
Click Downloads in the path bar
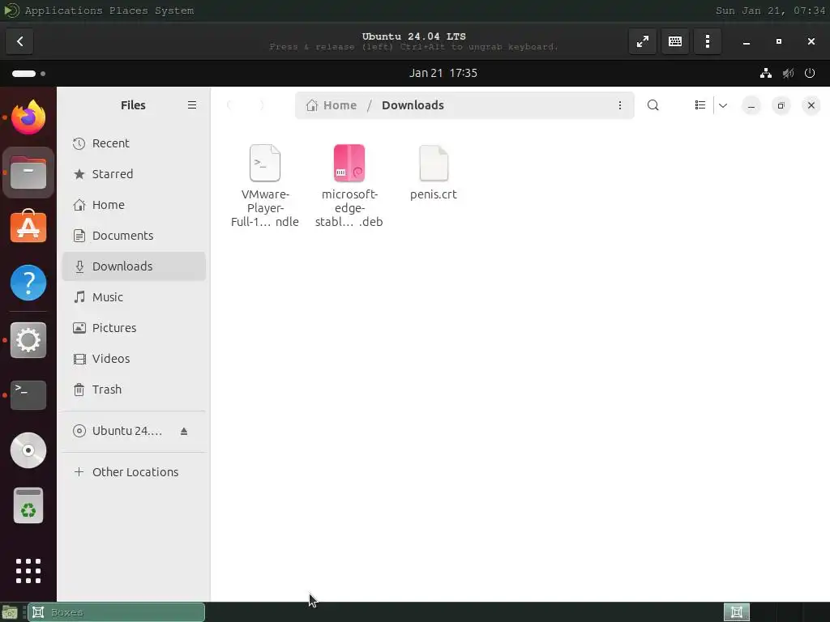(413, 105)
